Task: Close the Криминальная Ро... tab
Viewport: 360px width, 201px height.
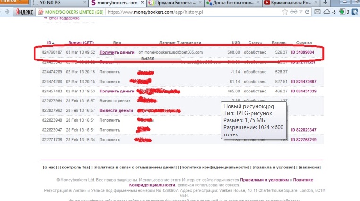Action: pos(316,3)
